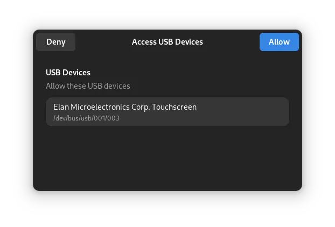Click the bold USB Devices group label
Viewport: 335px width, 227px height.
coord(68,73)
